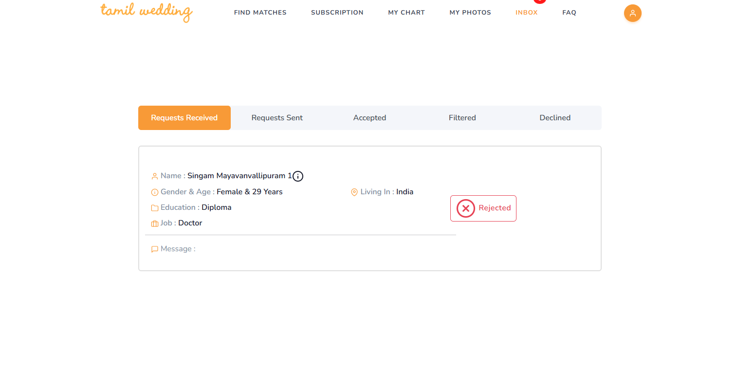The width and height of the screenshot is (755, 372).
Task: View the Filtered requests tab
Action: (x=462, y=118)
